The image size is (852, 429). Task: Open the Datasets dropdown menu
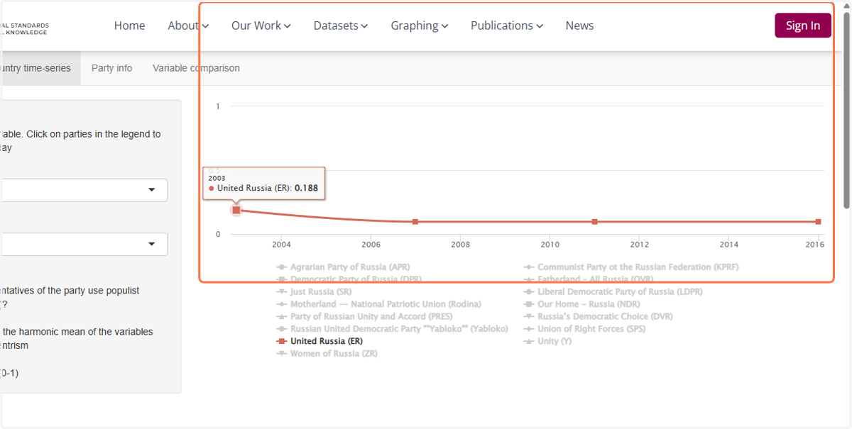tap(341, 26)
